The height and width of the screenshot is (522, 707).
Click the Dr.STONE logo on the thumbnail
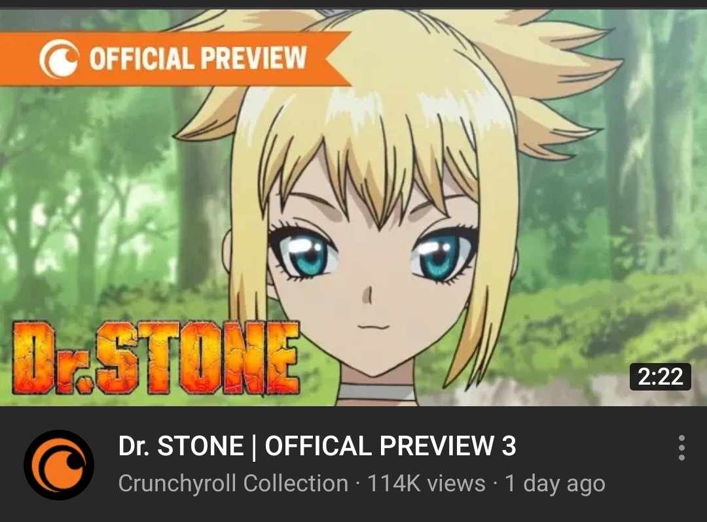(156, 358)
